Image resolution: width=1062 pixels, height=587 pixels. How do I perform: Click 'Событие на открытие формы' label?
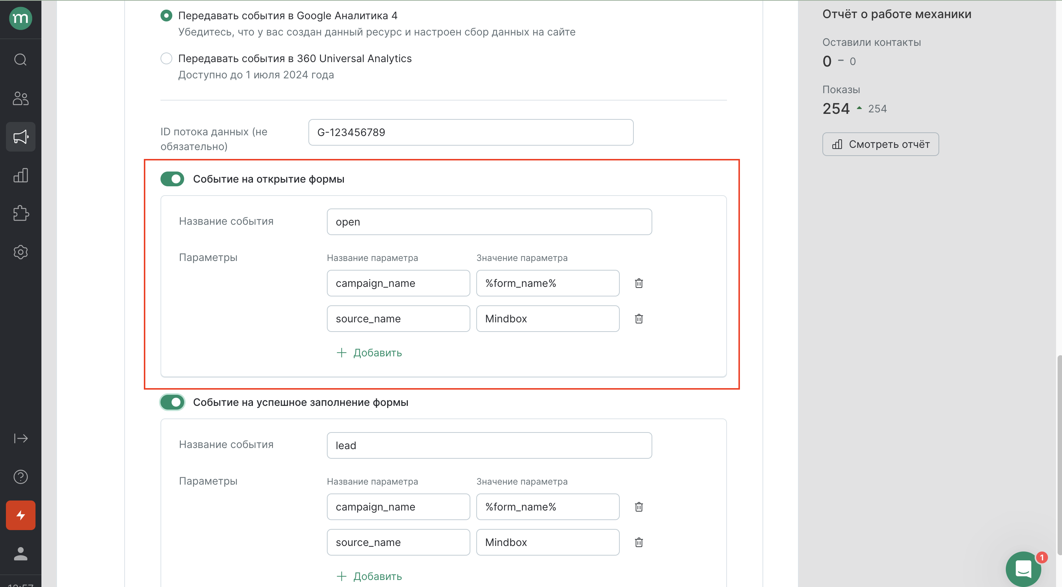(x=269, y=179)
